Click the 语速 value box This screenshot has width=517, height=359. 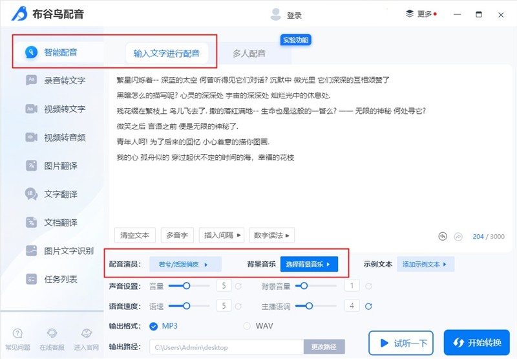(x=224, y=306)
